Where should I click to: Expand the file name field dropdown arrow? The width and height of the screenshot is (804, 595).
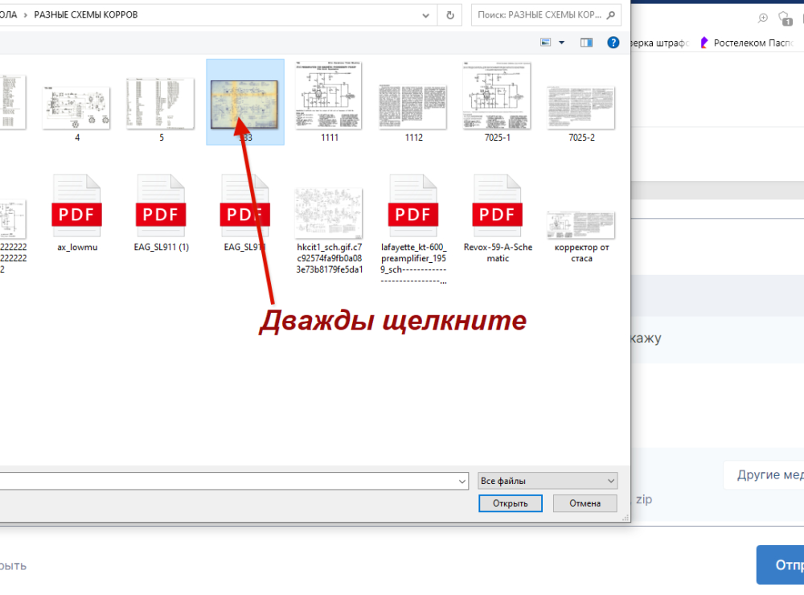tap(461, 481)
